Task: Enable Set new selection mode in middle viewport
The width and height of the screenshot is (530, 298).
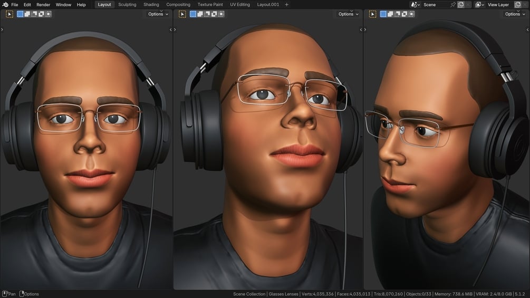Action: [193, 14]
